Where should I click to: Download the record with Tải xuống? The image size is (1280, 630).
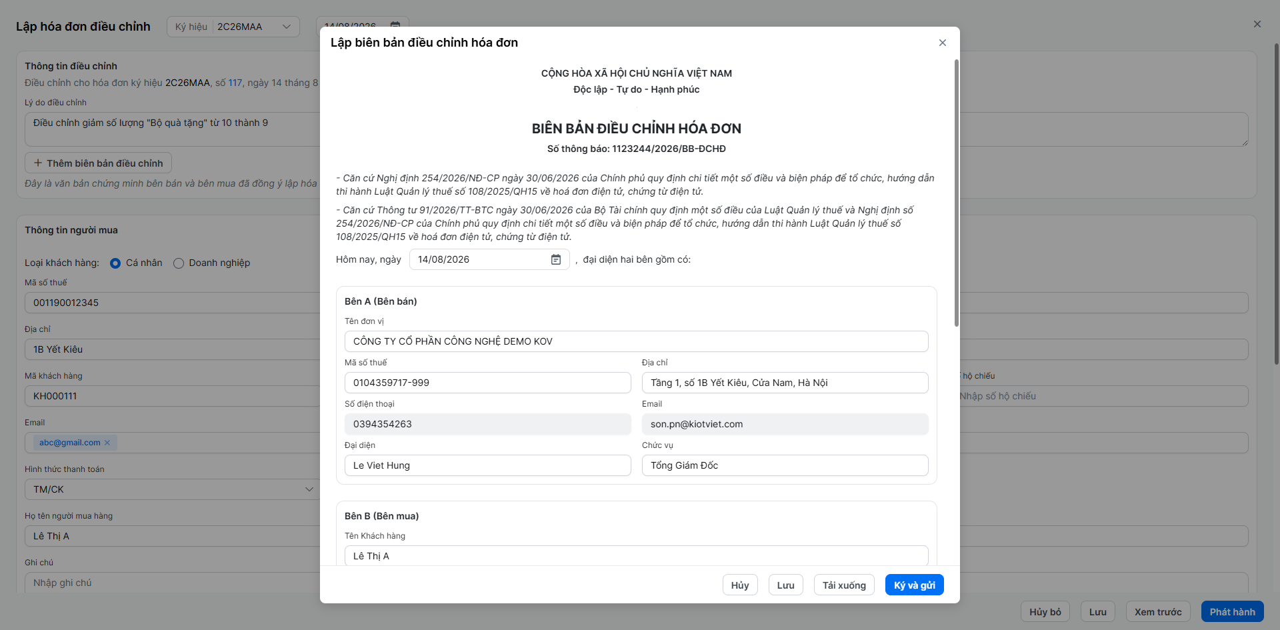844,585
